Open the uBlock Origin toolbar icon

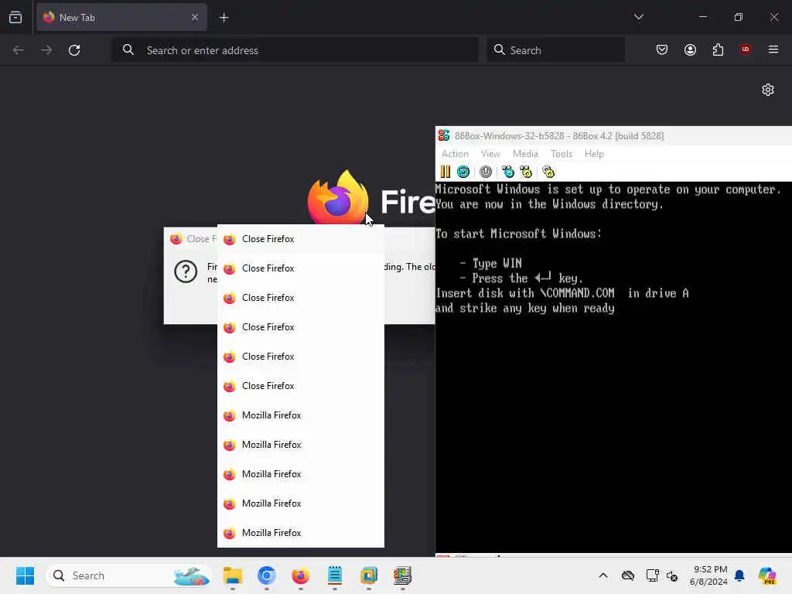(745, 49)
